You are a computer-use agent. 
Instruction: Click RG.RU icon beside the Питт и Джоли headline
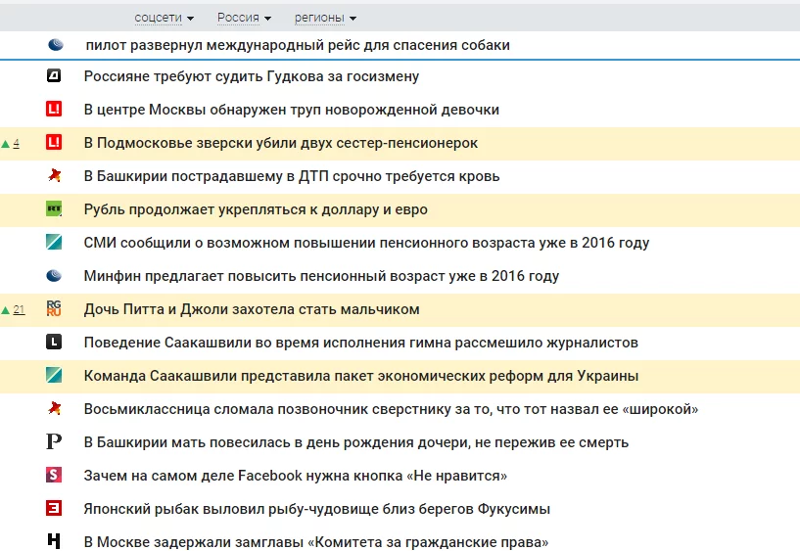coord(55,309)
